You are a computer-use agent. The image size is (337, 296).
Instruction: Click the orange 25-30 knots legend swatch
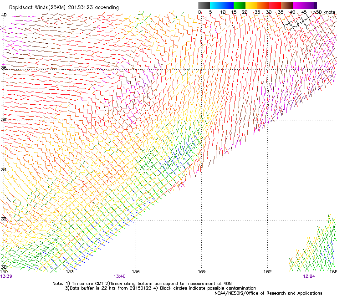click(x=263, y=5)
